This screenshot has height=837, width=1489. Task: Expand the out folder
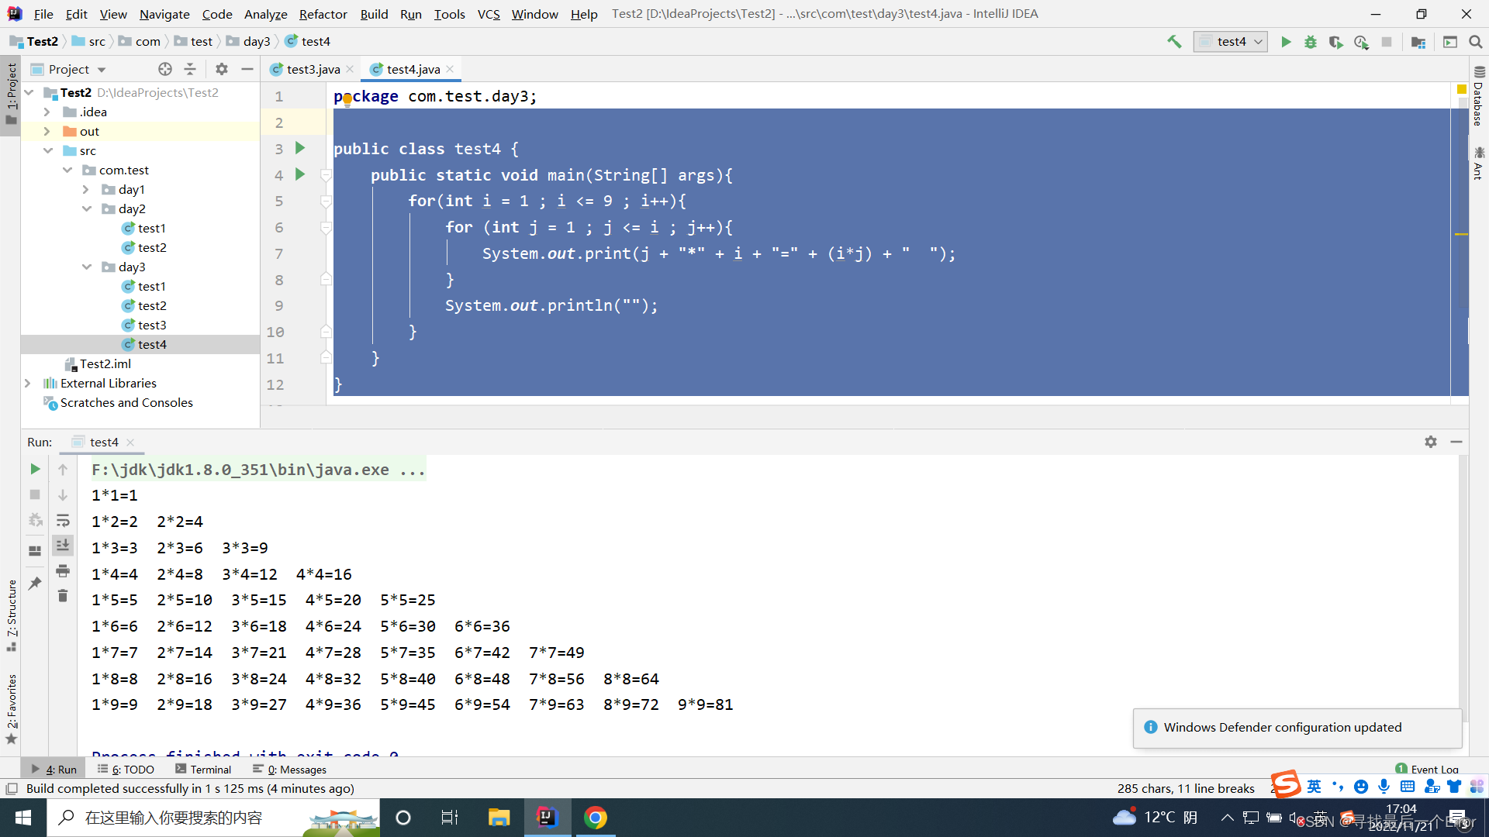[x=47, y=131]
